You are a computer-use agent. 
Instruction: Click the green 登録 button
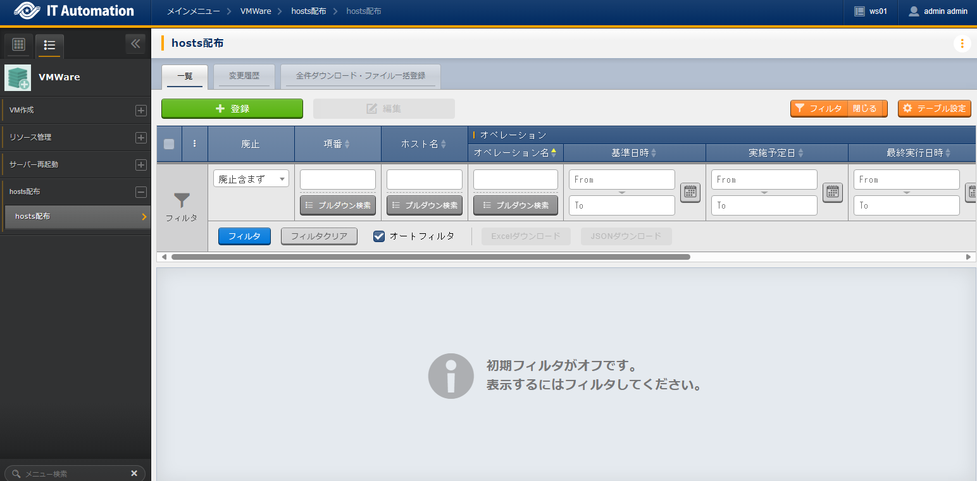232,109
